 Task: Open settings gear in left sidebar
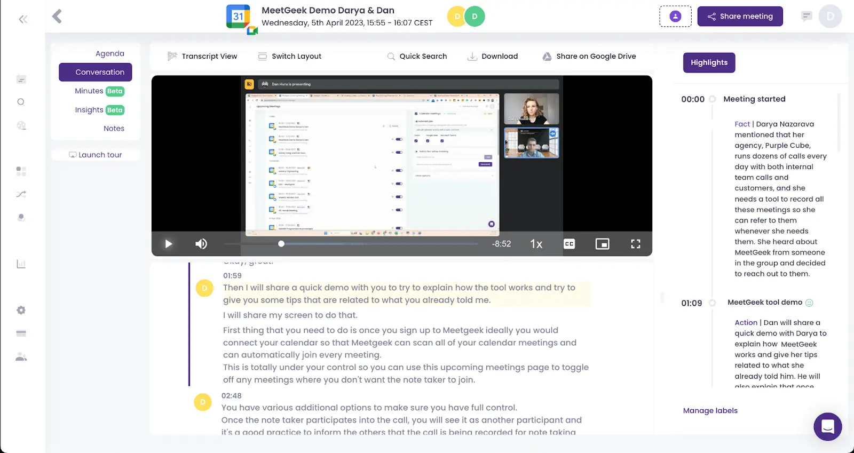tap(21, 310)
